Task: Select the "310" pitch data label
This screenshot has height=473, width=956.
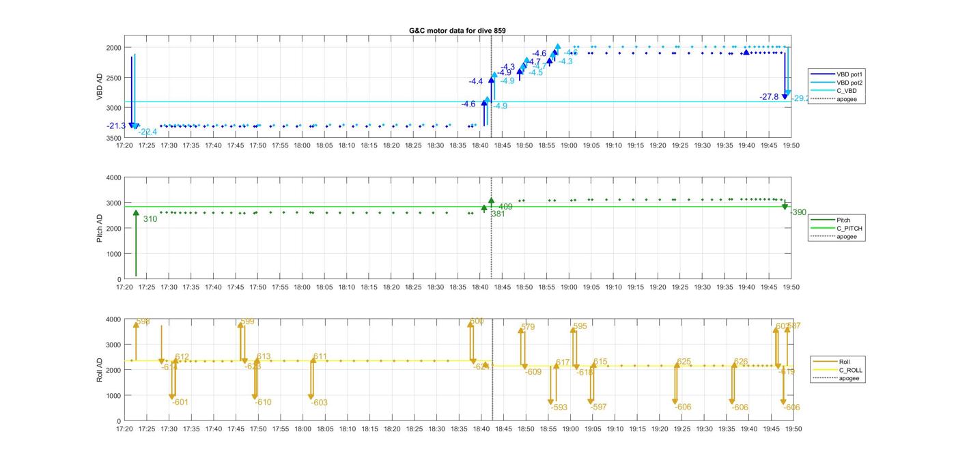Action: (150, 219)
